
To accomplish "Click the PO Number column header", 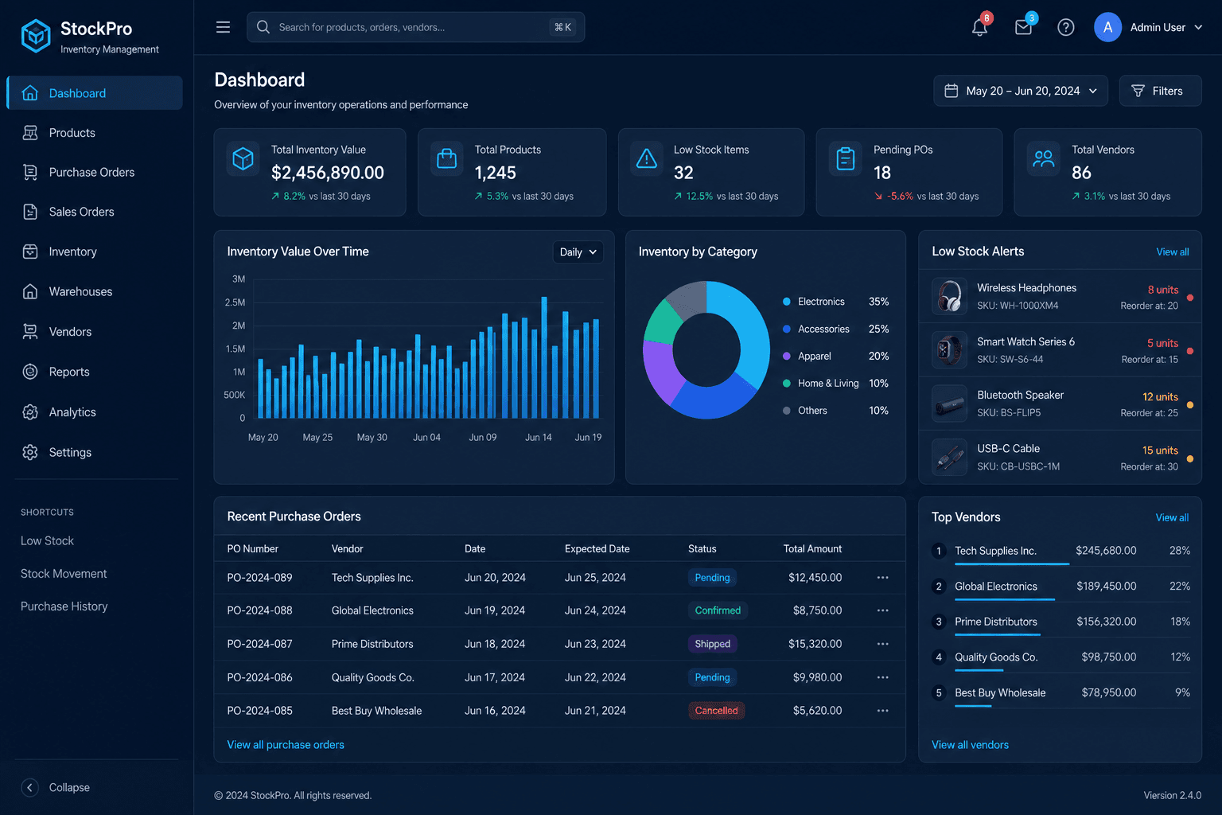I will coord(253,549).
